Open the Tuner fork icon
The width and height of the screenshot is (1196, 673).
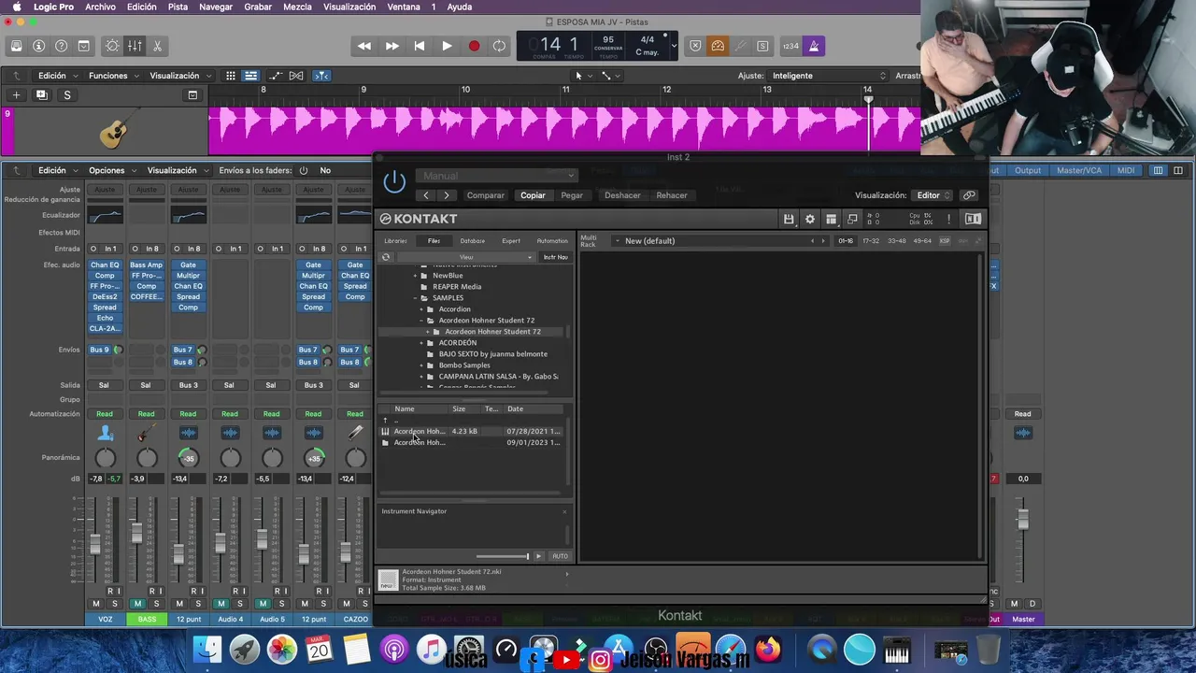point(740,46)
